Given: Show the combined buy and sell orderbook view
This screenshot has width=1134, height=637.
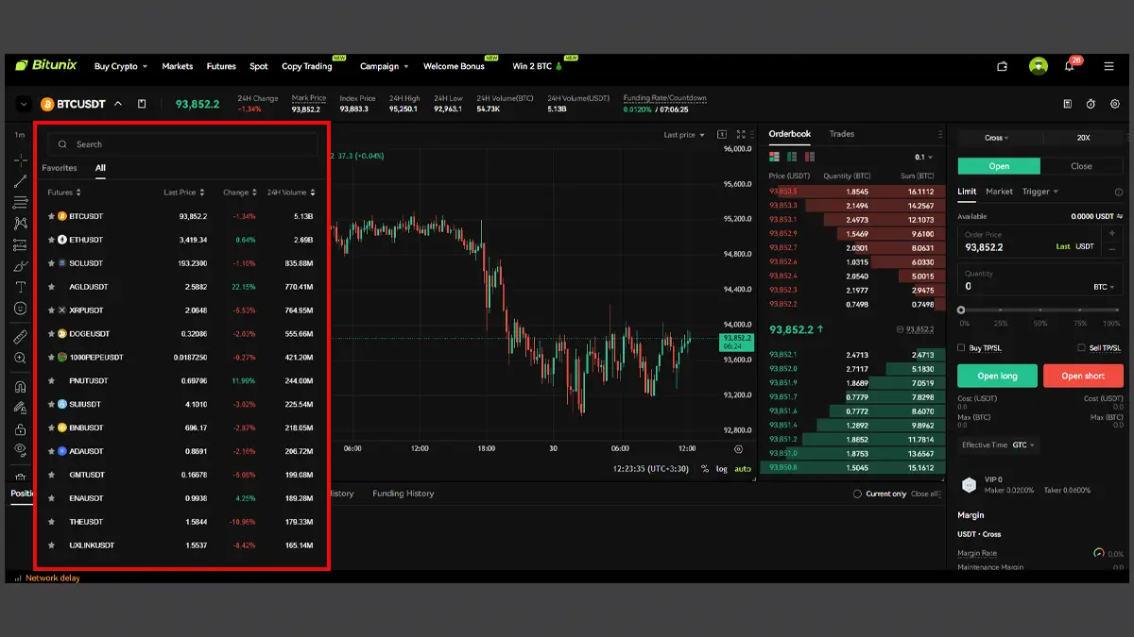Looking at the screenshot, I should pos(775,157).
